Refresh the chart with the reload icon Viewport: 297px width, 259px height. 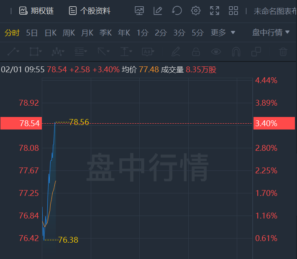[177, 10]
